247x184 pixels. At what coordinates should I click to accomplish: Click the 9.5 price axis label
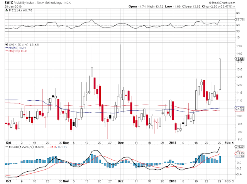(x=239, y=124)
